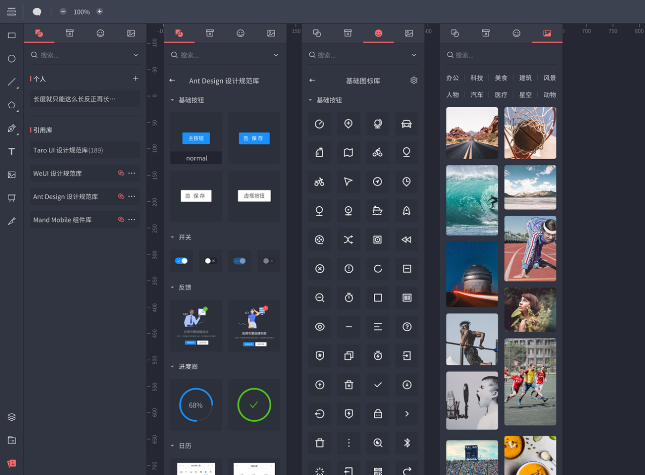Go back from Ant Design 设计规范库
Viewport: 645px width, 475px height.
point(172,80)
